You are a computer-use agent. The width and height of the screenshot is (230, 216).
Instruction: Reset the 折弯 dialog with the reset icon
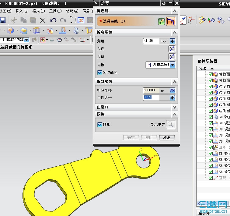pos(164,3)
